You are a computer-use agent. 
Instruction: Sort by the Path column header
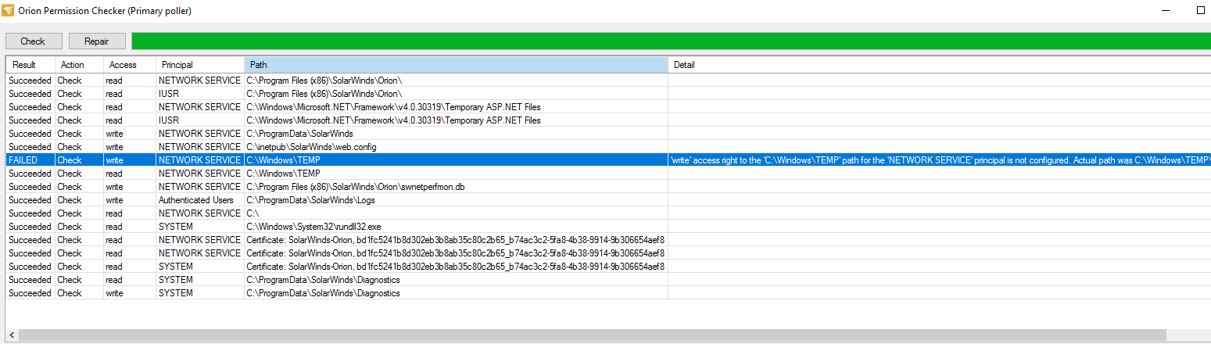click(456, 65)
